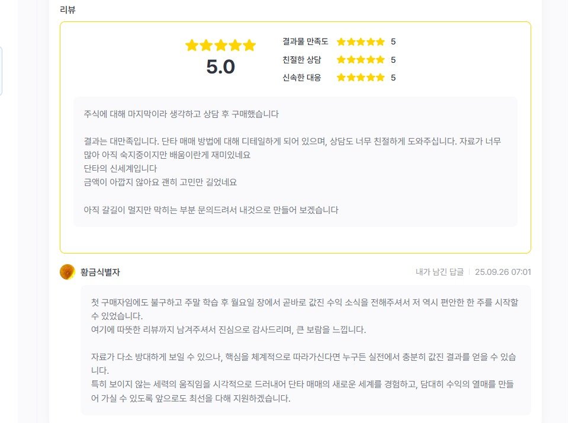
Task: Click the review line 단타의 신세계입니다
Action: [120, 169]
